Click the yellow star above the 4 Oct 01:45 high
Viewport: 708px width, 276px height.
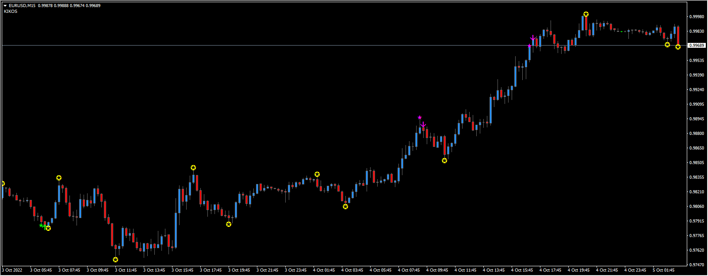[317, 174]
